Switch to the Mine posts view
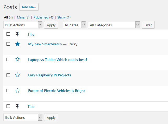This screenshot has width=168, height=124. 21,17
